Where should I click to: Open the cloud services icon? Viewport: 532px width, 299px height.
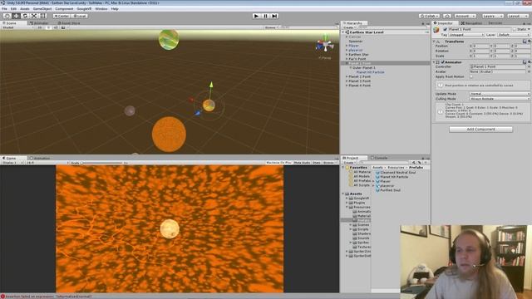[x=447, y=16]
